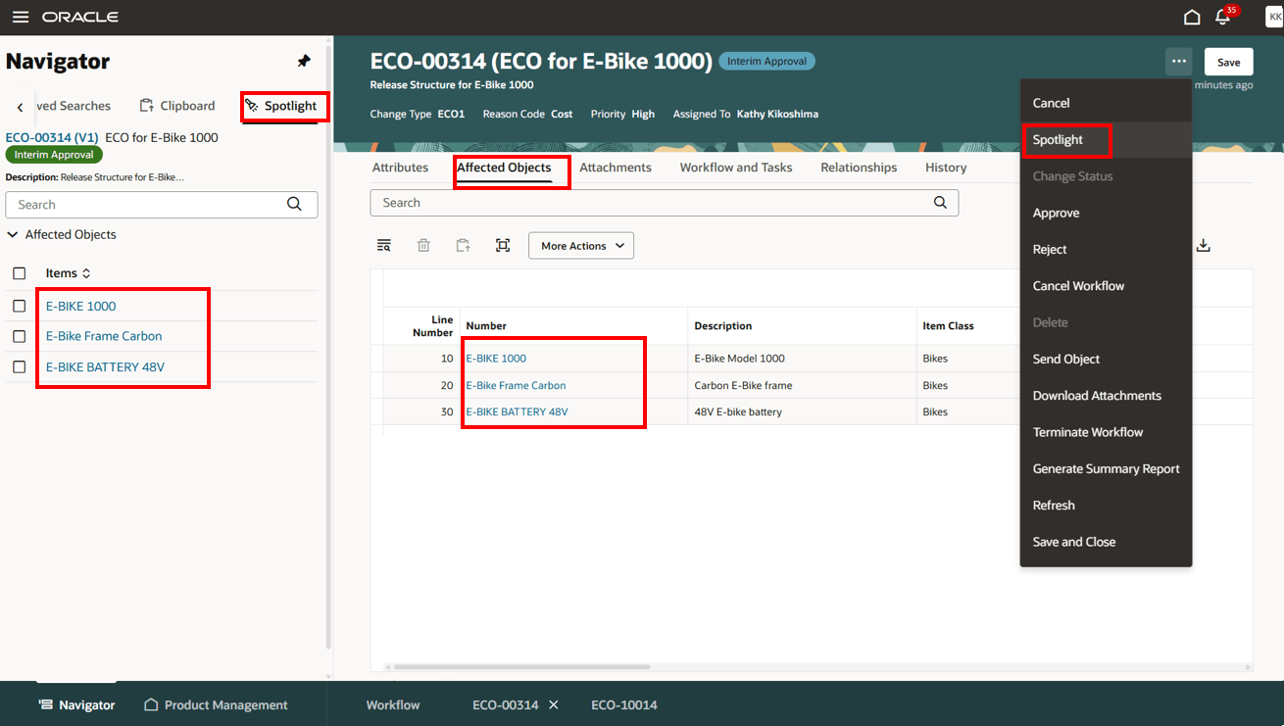Screen dimensions: 1284x726
Task: Choose Cancel from the actions menu
Action: [x=1106, y=103]
